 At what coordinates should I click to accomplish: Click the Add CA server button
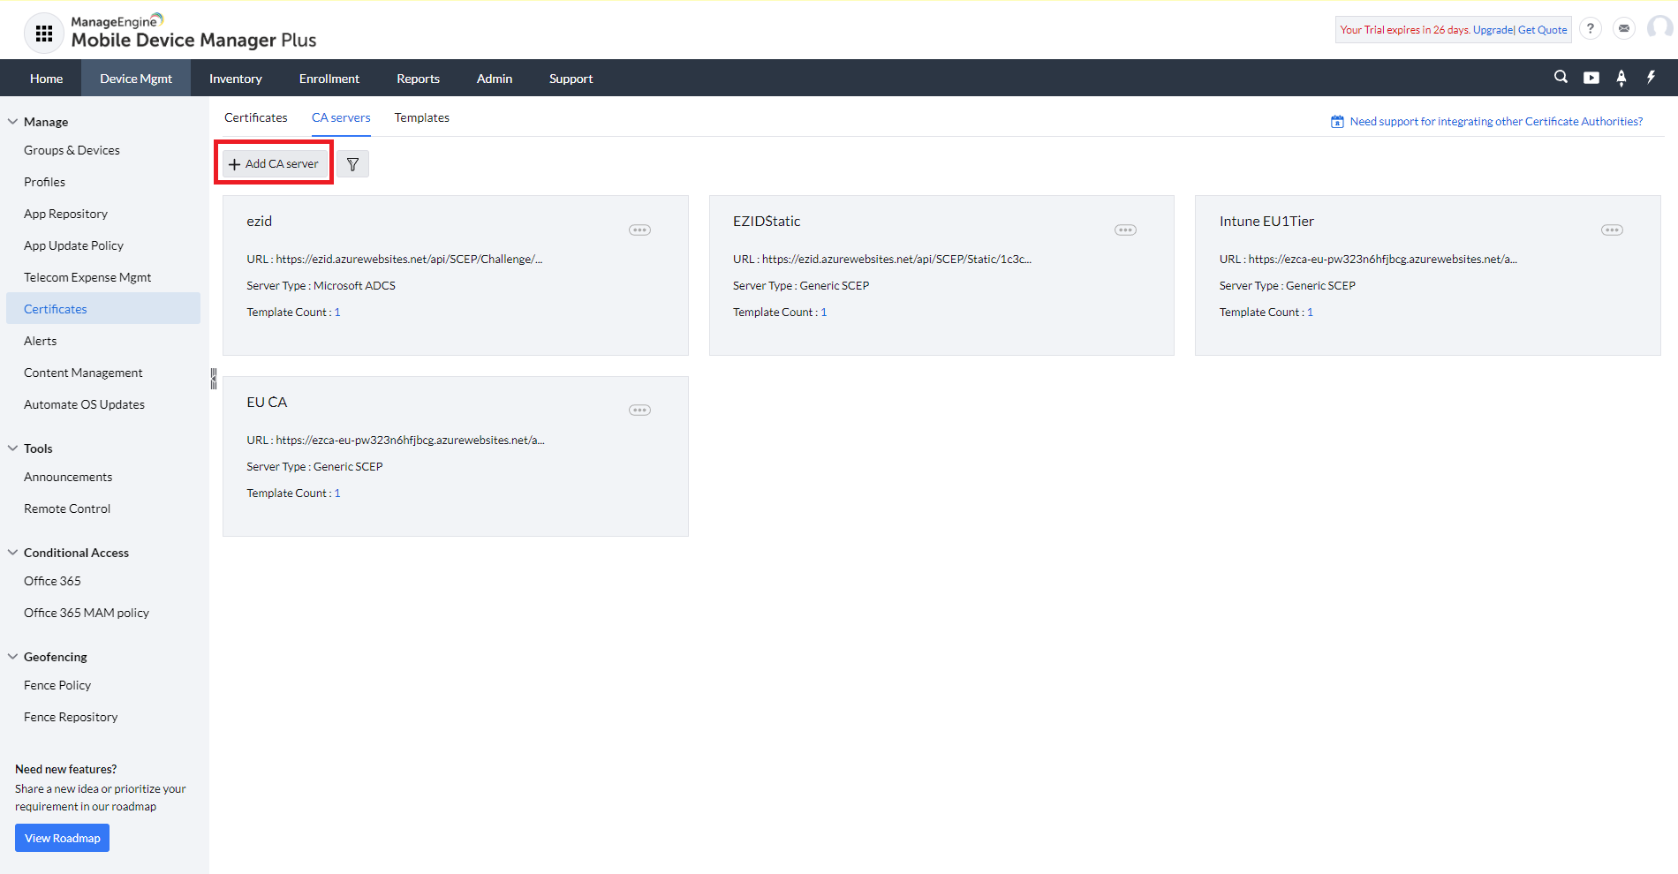click(275, 164)
